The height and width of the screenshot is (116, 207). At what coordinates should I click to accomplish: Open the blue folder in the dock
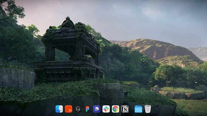coord(138,109)
